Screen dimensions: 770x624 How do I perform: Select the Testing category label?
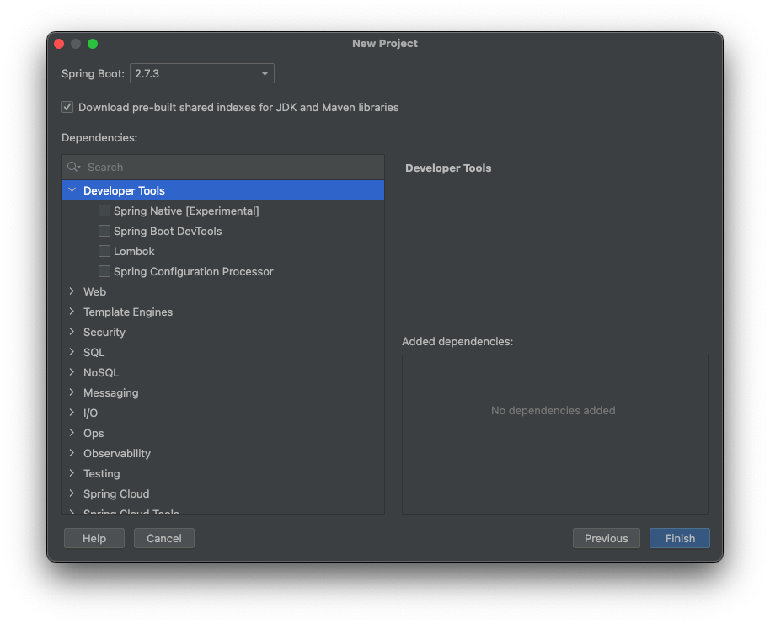click(x=102, y=474)
